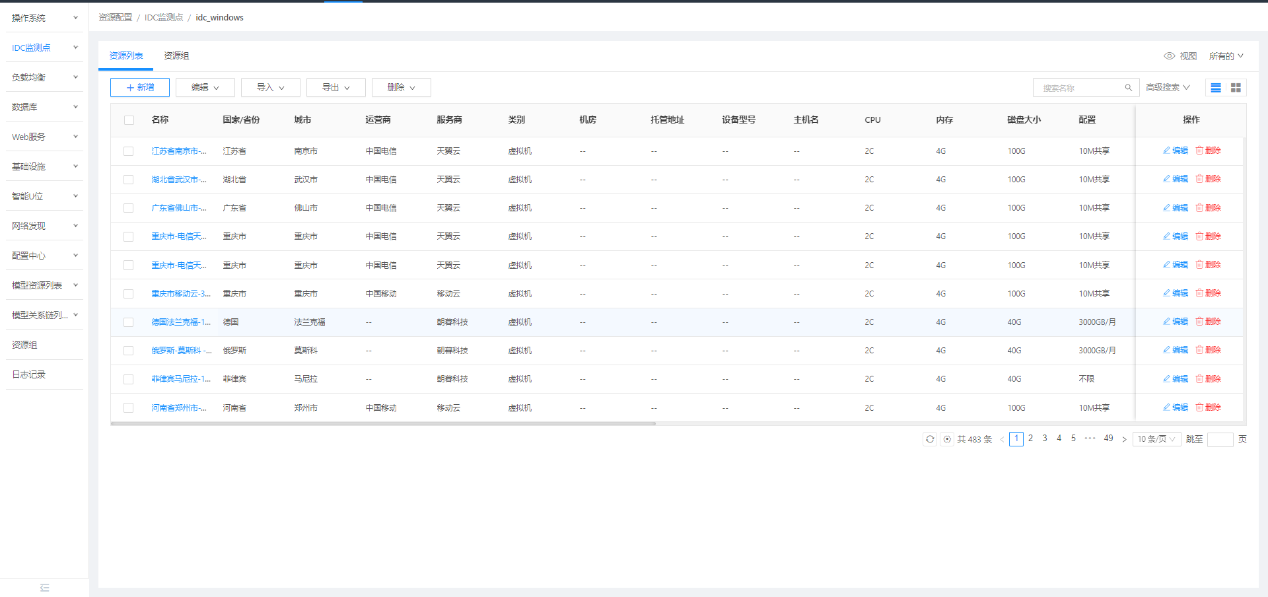Expand 高级搜索 advanced search options

point(1168,87)
